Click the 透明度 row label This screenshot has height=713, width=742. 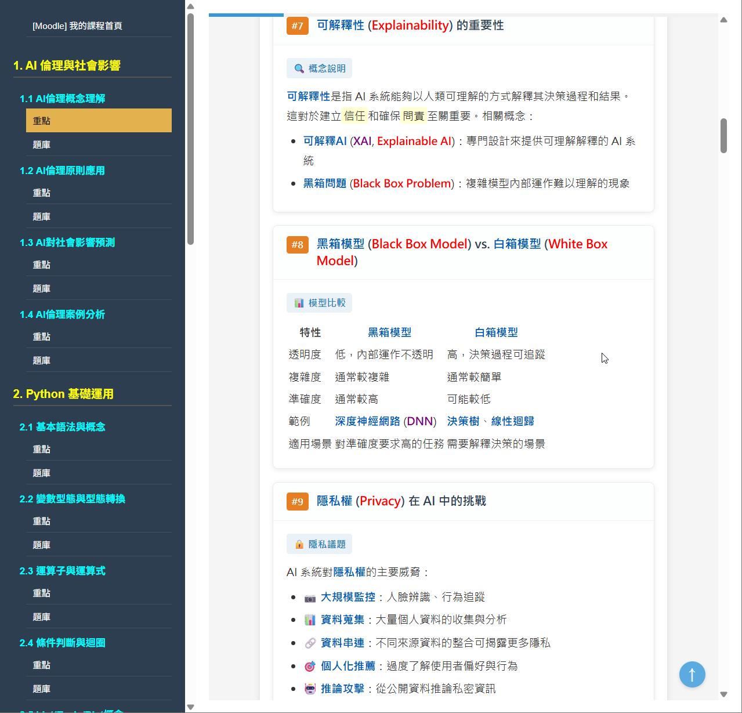click(x=305, y=354)
